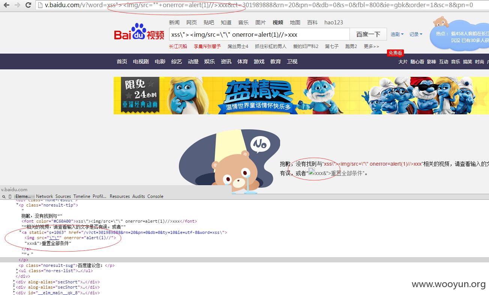Click the page icon in the address bar
Screen dimensions: 489x295
(40, 5)
